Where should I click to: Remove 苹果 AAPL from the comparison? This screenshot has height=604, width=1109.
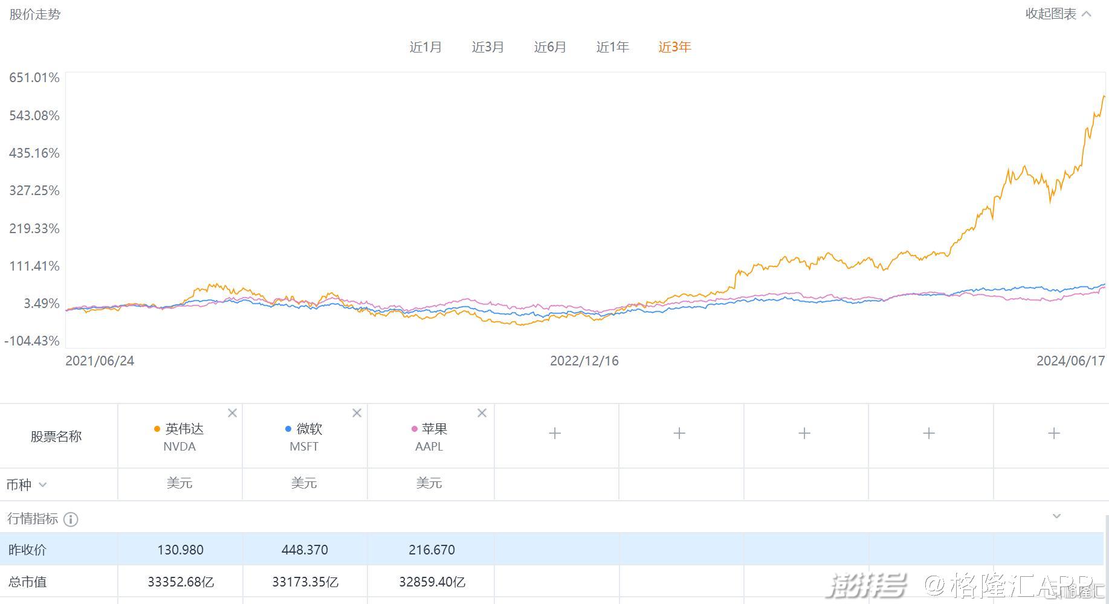pos(482,413)
